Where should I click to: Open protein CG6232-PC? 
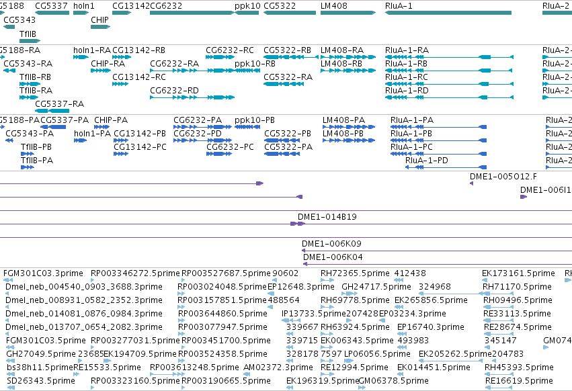[230, 147]
